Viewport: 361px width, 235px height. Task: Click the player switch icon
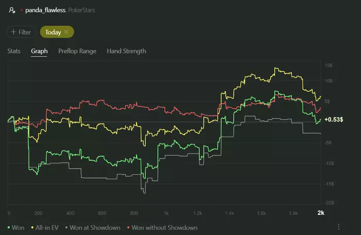pos(12,10)
